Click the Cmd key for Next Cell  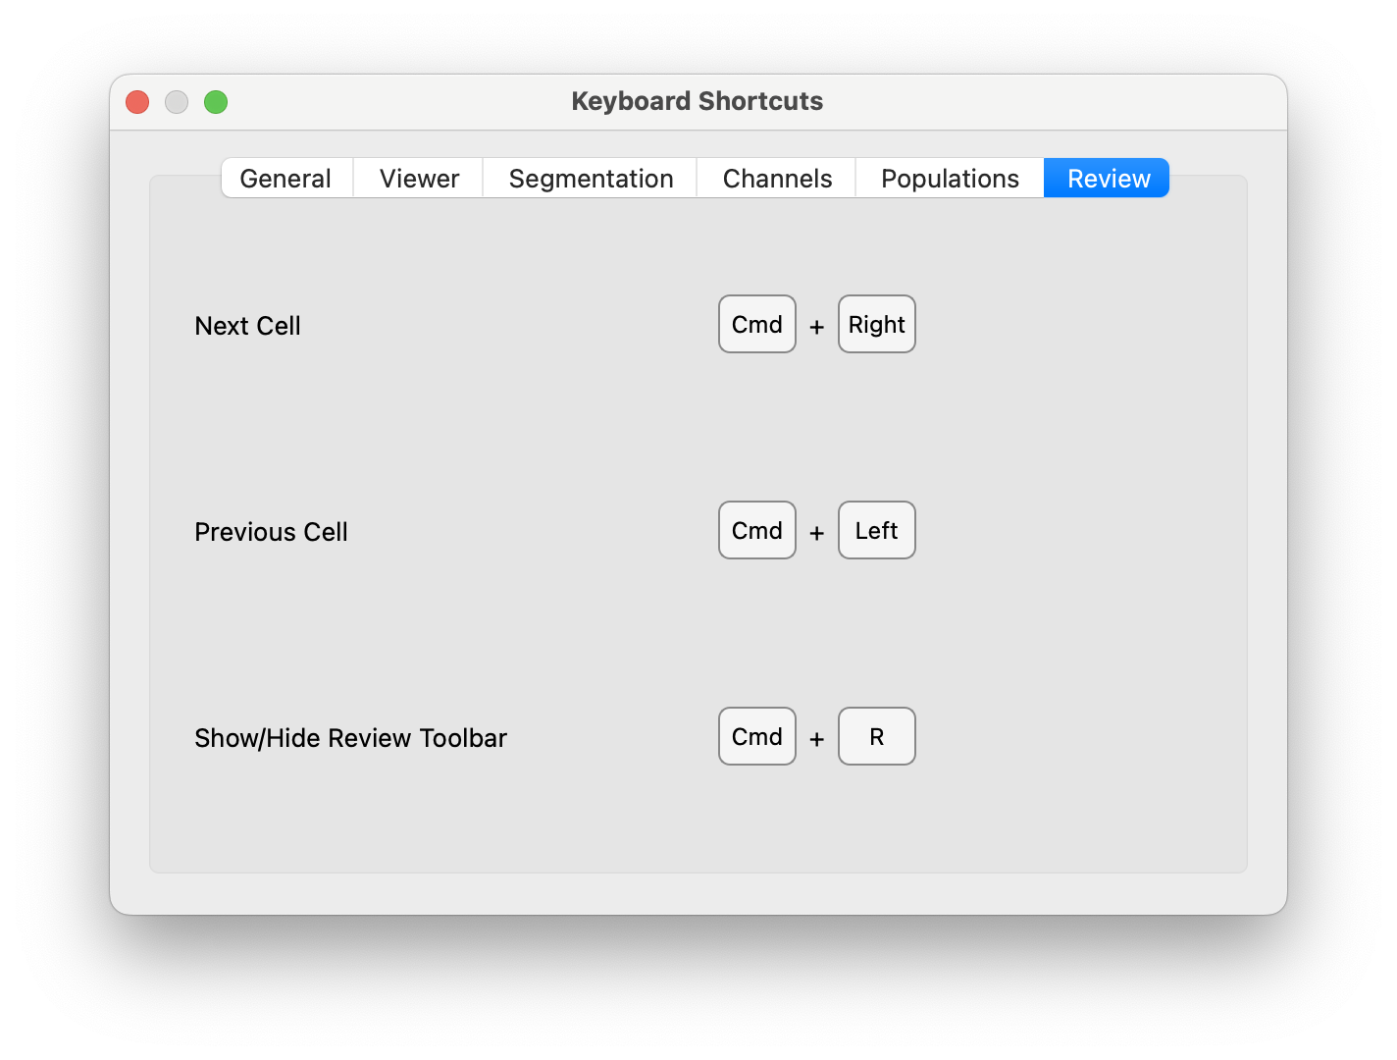[x=756, y=324]
